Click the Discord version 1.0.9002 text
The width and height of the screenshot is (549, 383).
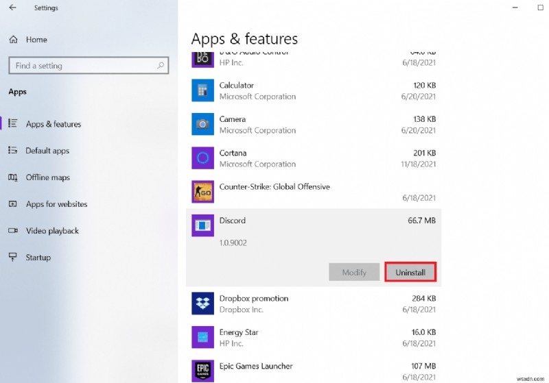tap(233, 243)
